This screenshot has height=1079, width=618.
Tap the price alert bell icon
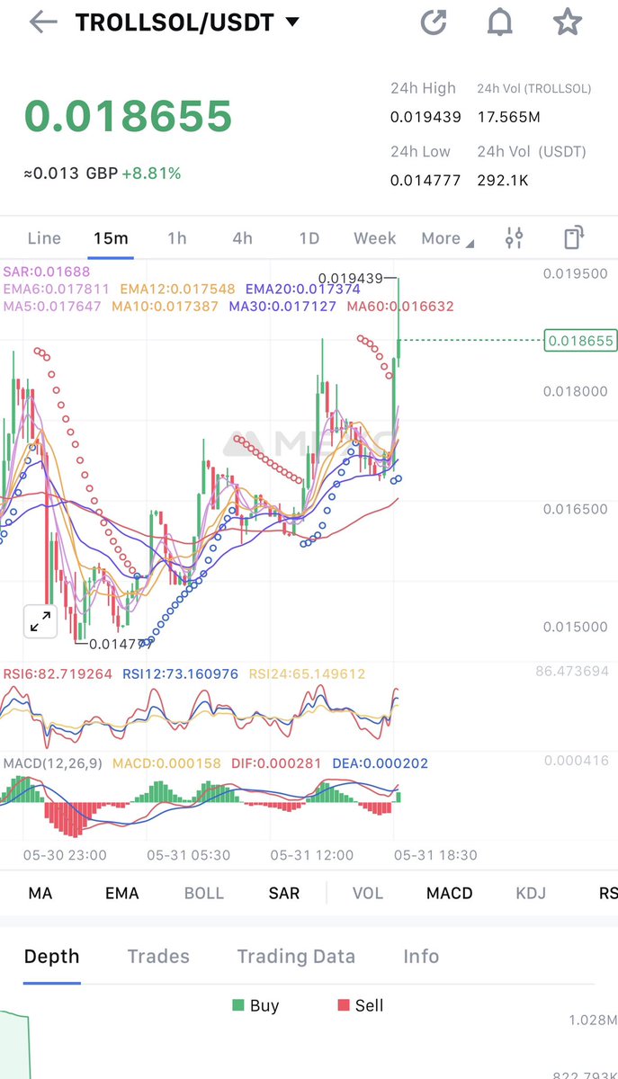[x=500, y=22]
